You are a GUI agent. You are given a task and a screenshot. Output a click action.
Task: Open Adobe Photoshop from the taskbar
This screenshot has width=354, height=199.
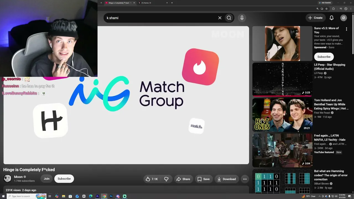point(111,196)
